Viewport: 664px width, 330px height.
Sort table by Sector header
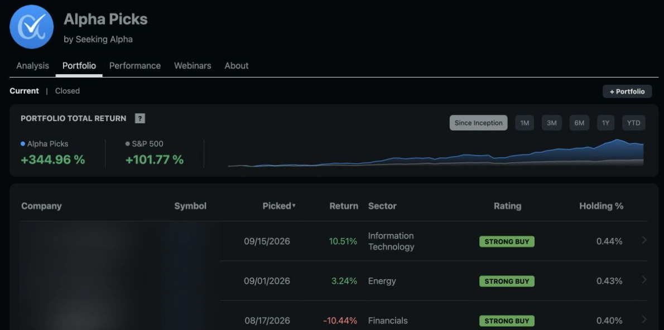pyautogui.click(x=382, y=206)
